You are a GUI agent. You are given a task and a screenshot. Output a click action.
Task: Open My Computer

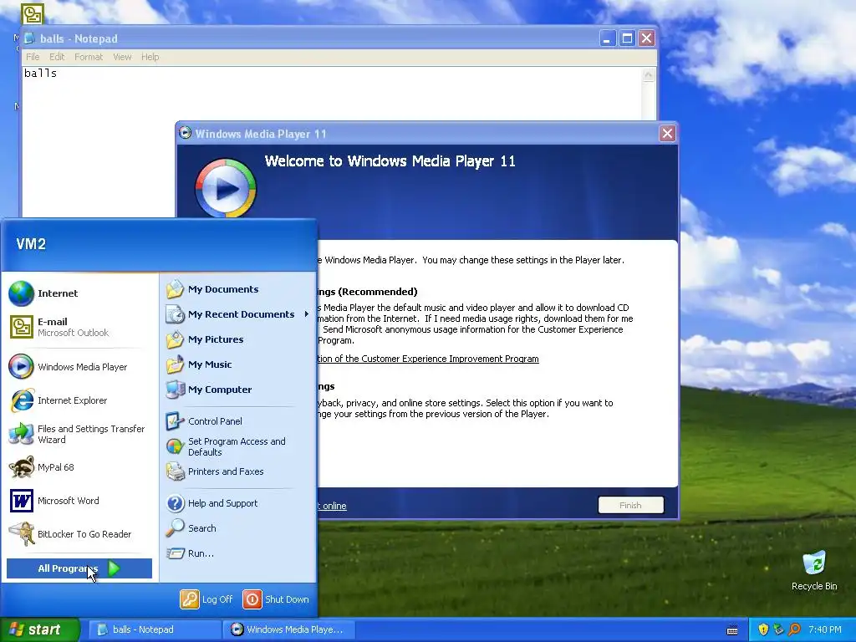(x=238, y=390)
